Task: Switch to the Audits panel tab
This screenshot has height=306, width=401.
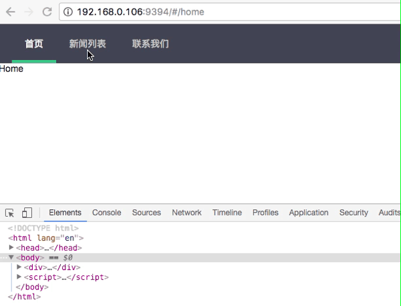Action: pyautogui.click(x=390, y=213)
